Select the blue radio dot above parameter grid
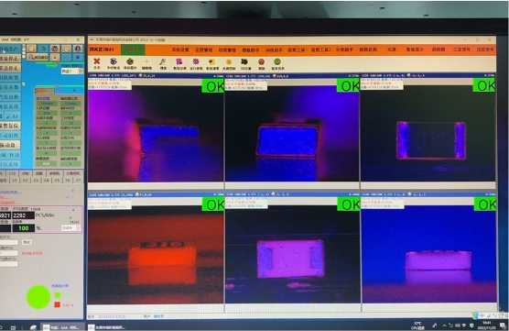 click(x=74, y=91)
